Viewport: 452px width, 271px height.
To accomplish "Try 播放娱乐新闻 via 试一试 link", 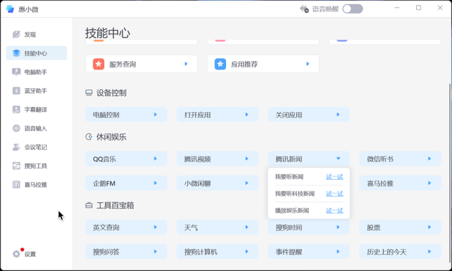I will tap(334, 210).
